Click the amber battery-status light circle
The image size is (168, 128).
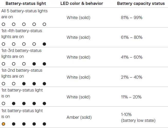3,124
